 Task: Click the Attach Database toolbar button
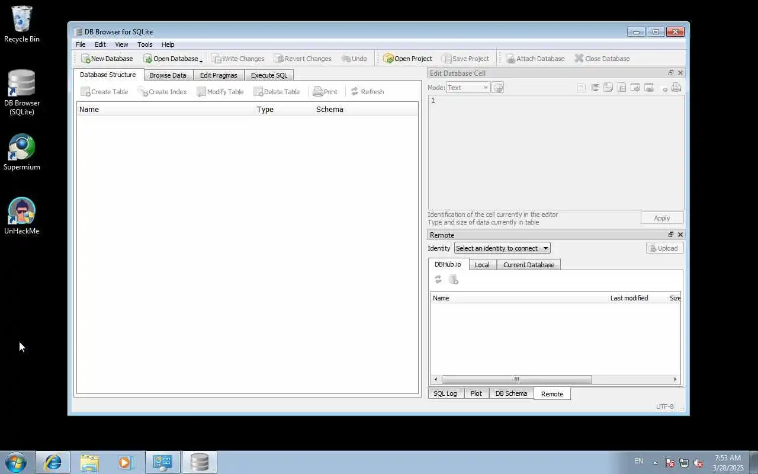point(535,59)
